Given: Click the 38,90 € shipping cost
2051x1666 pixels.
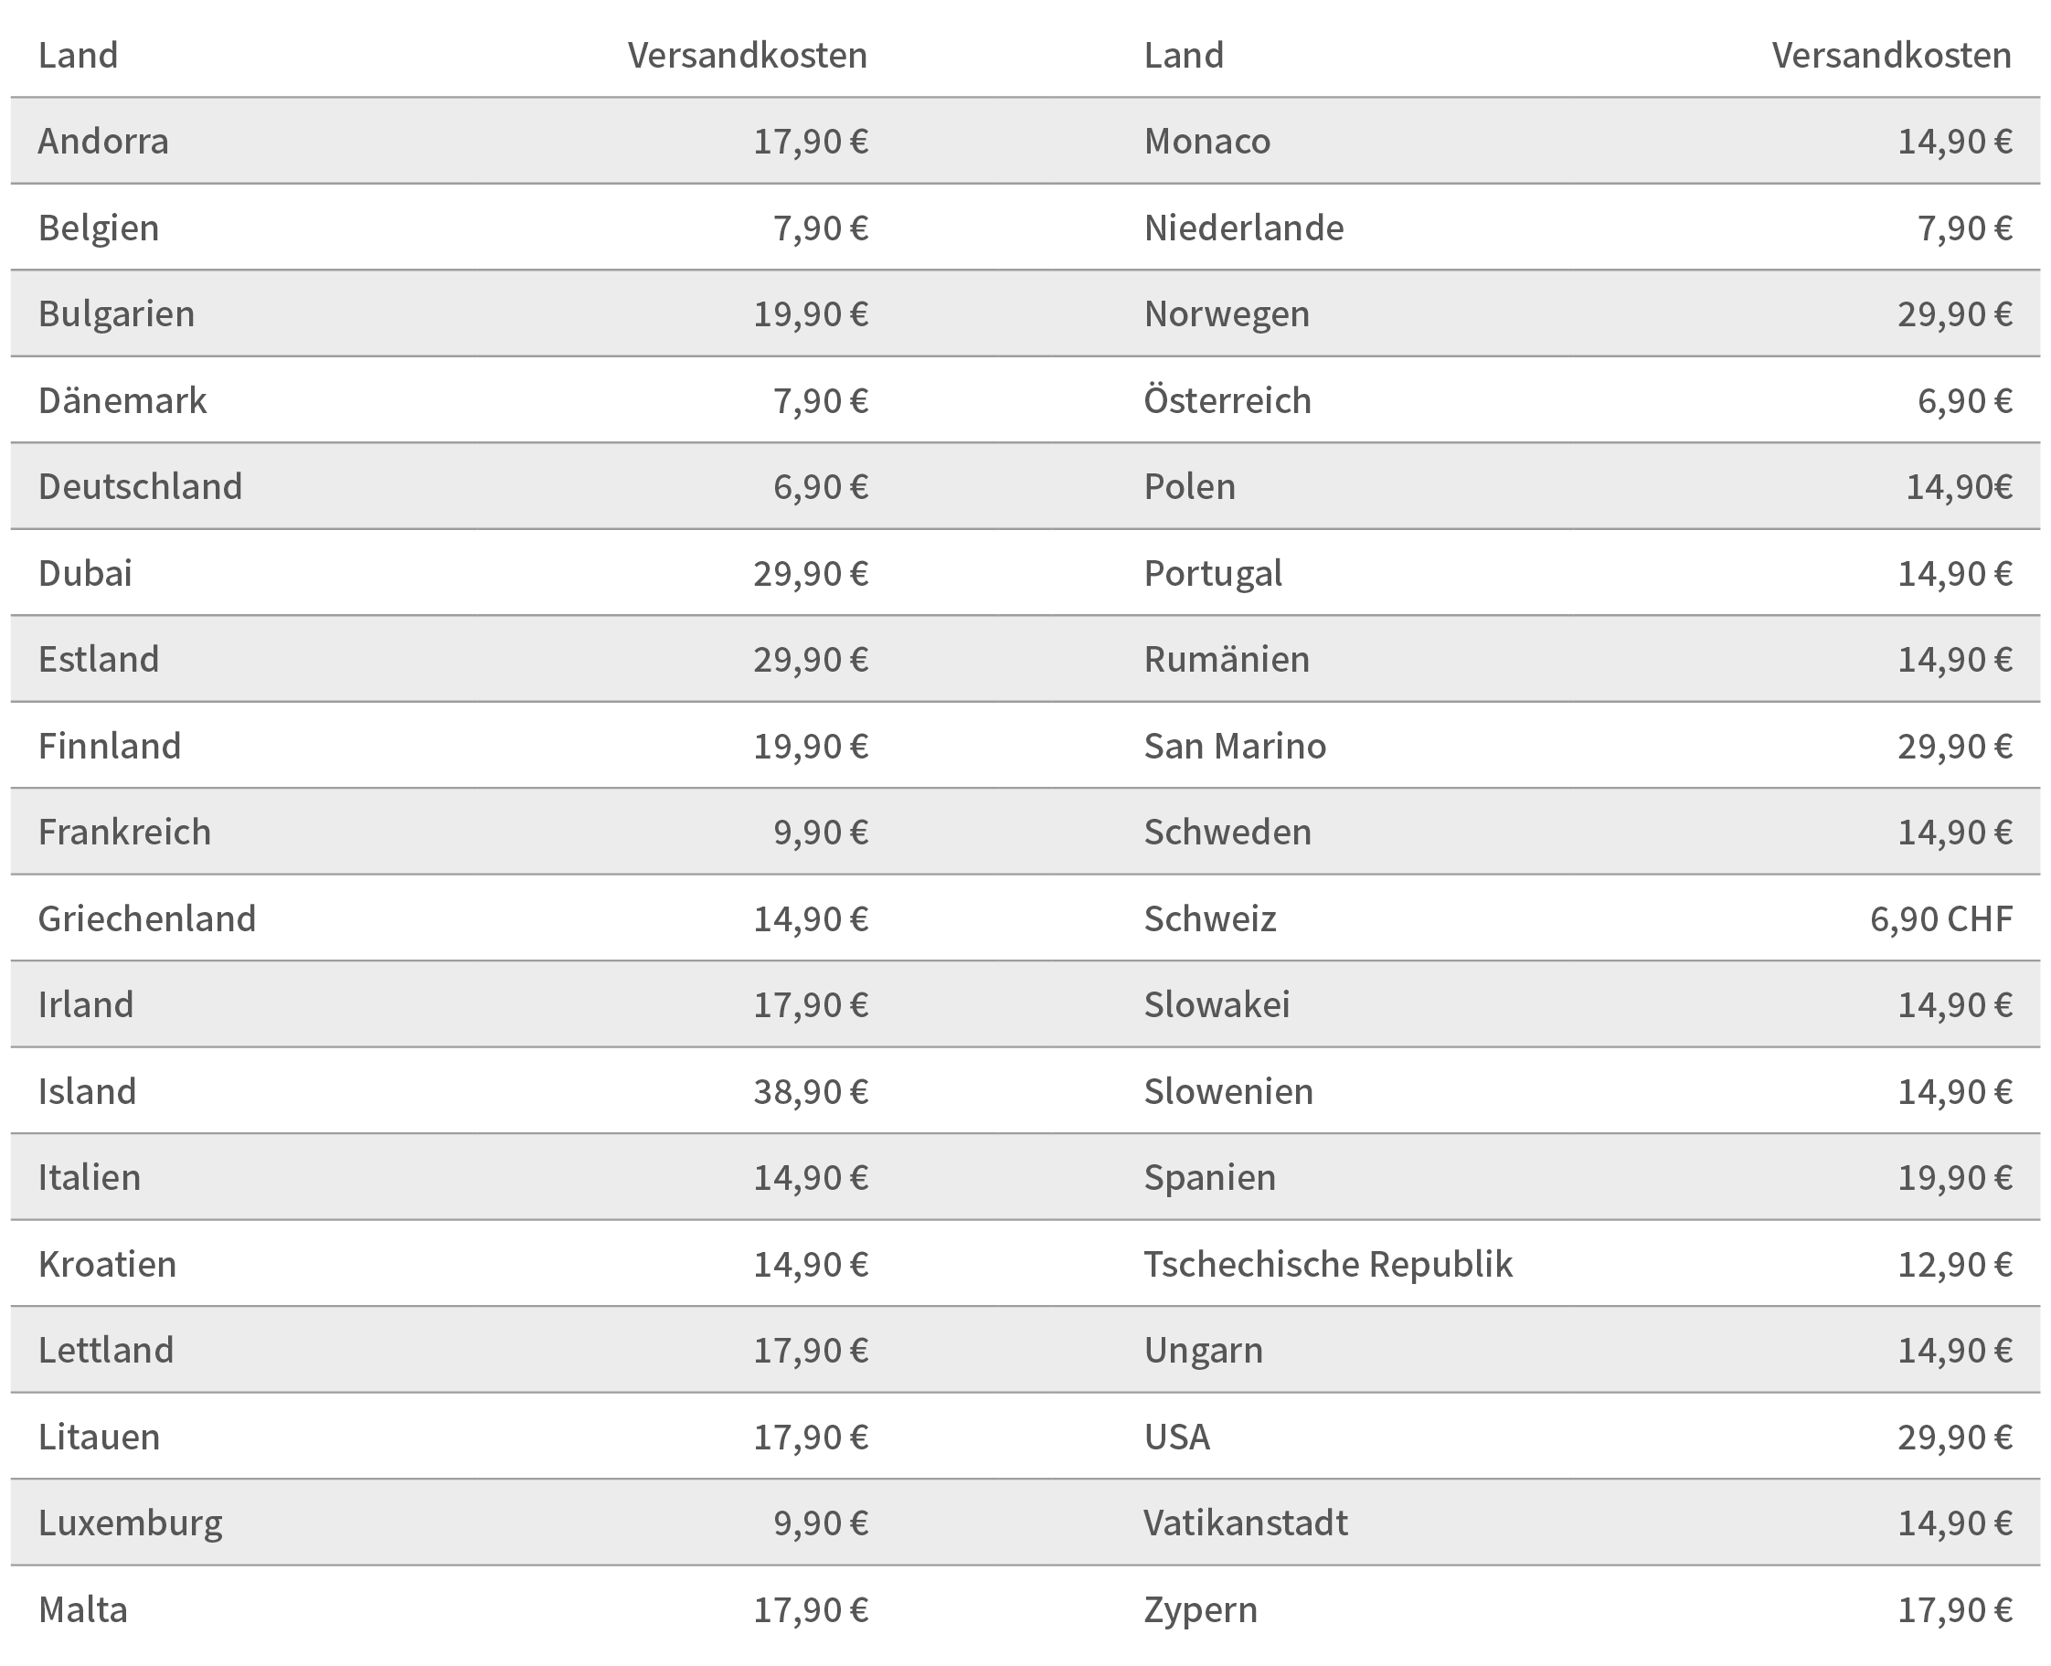Looking at the screenshot, I should click(x=811, y=1091).
